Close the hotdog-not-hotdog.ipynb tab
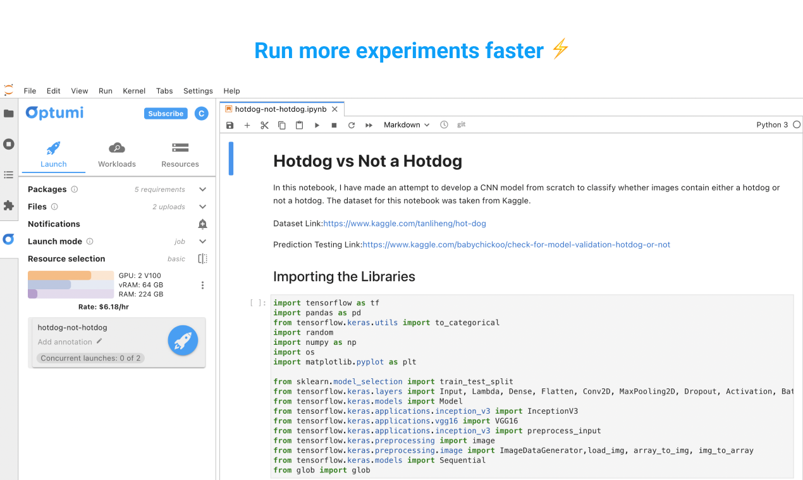This screenshot has height=480, width=803. click(x=335, y=109)
